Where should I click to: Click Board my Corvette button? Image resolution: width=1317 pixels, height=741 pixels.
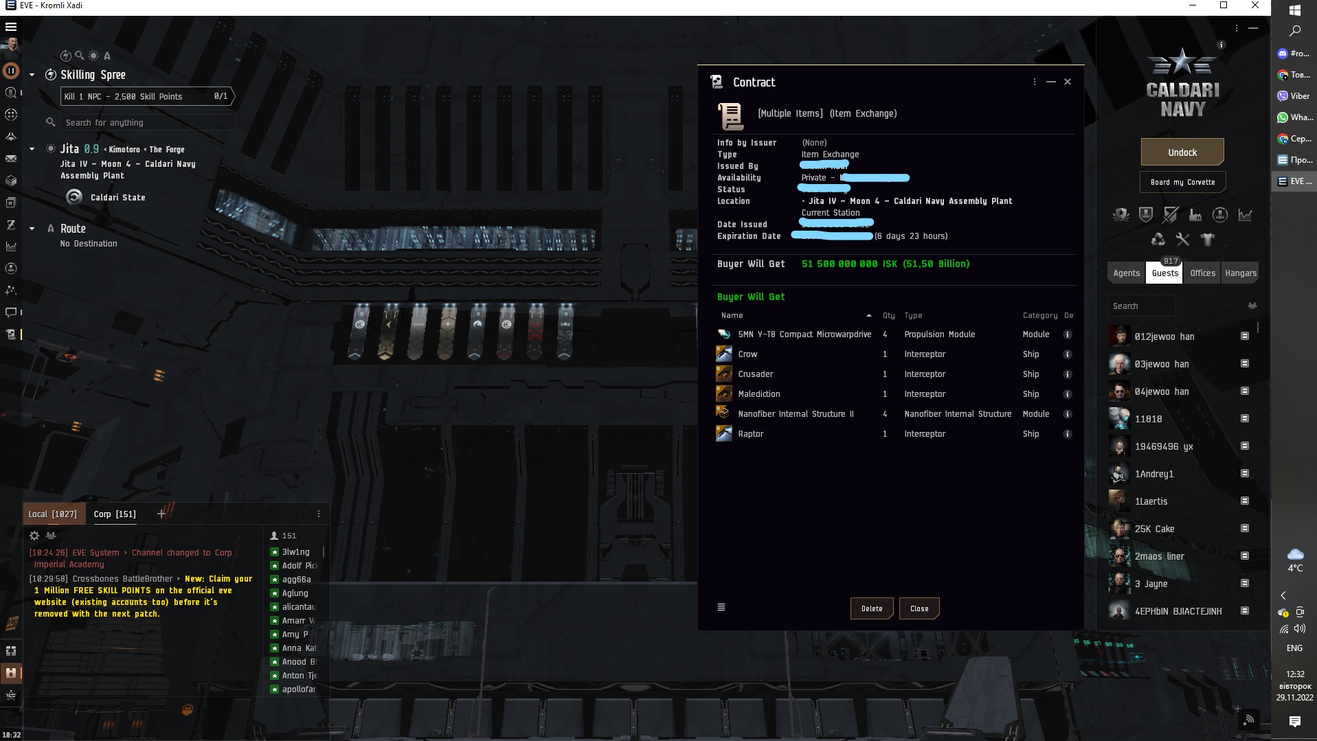(x=1182, y=182)
